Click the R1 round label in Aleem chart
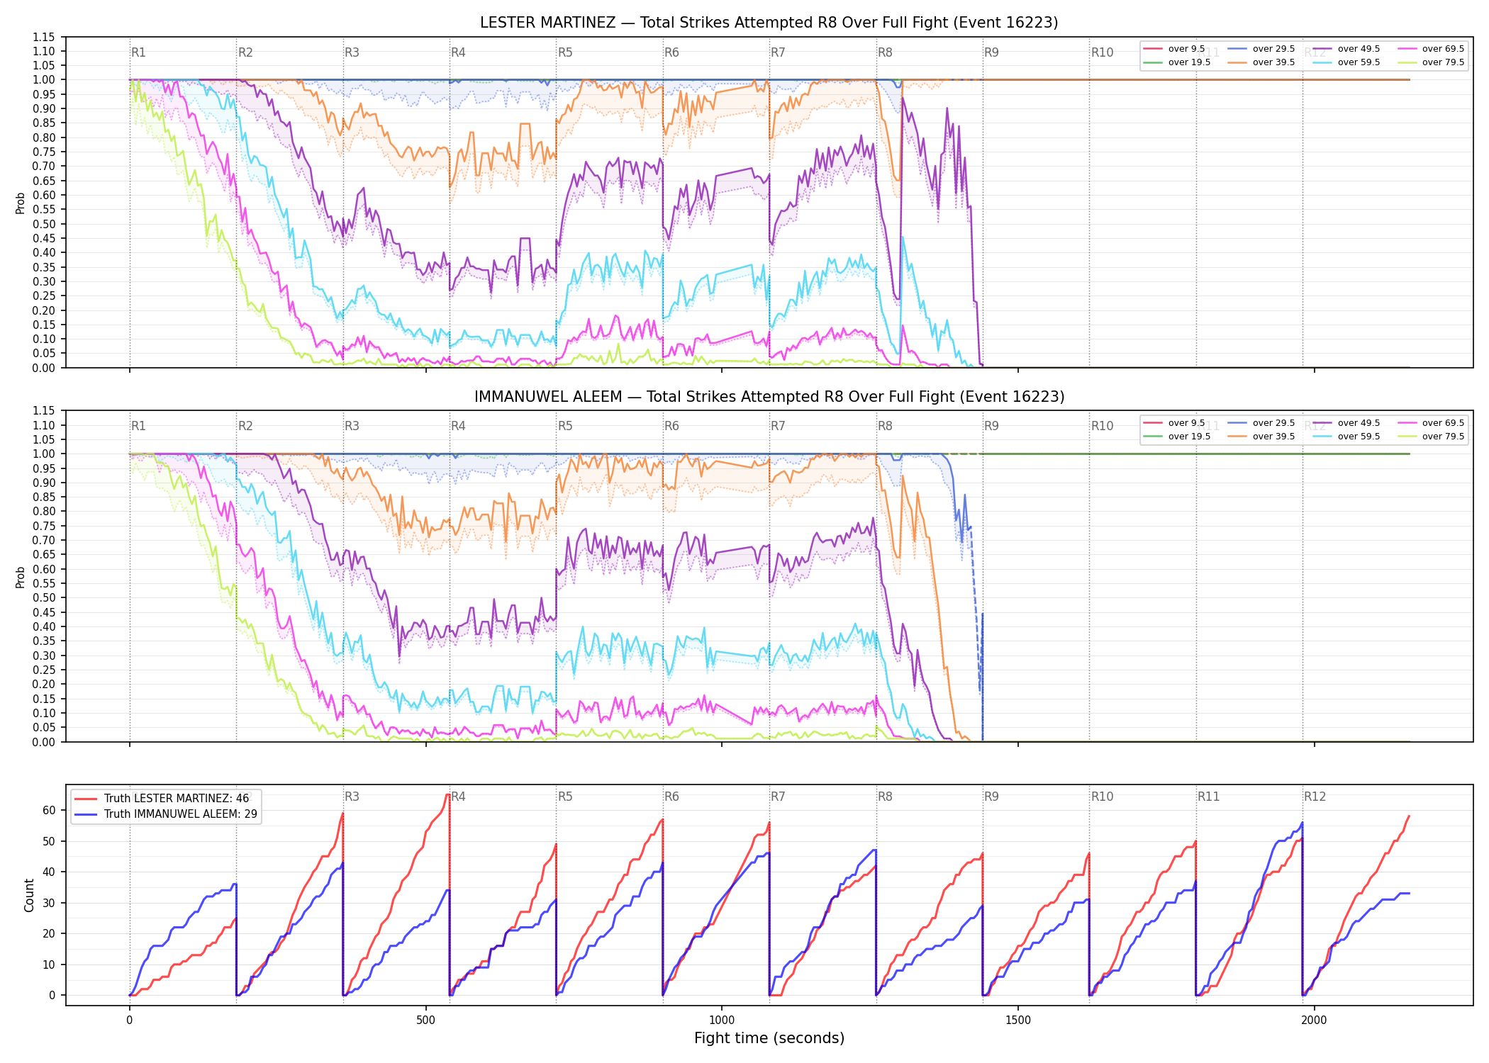The width and height of the screenshot is (1489, 1063). (x=138, y=426)
